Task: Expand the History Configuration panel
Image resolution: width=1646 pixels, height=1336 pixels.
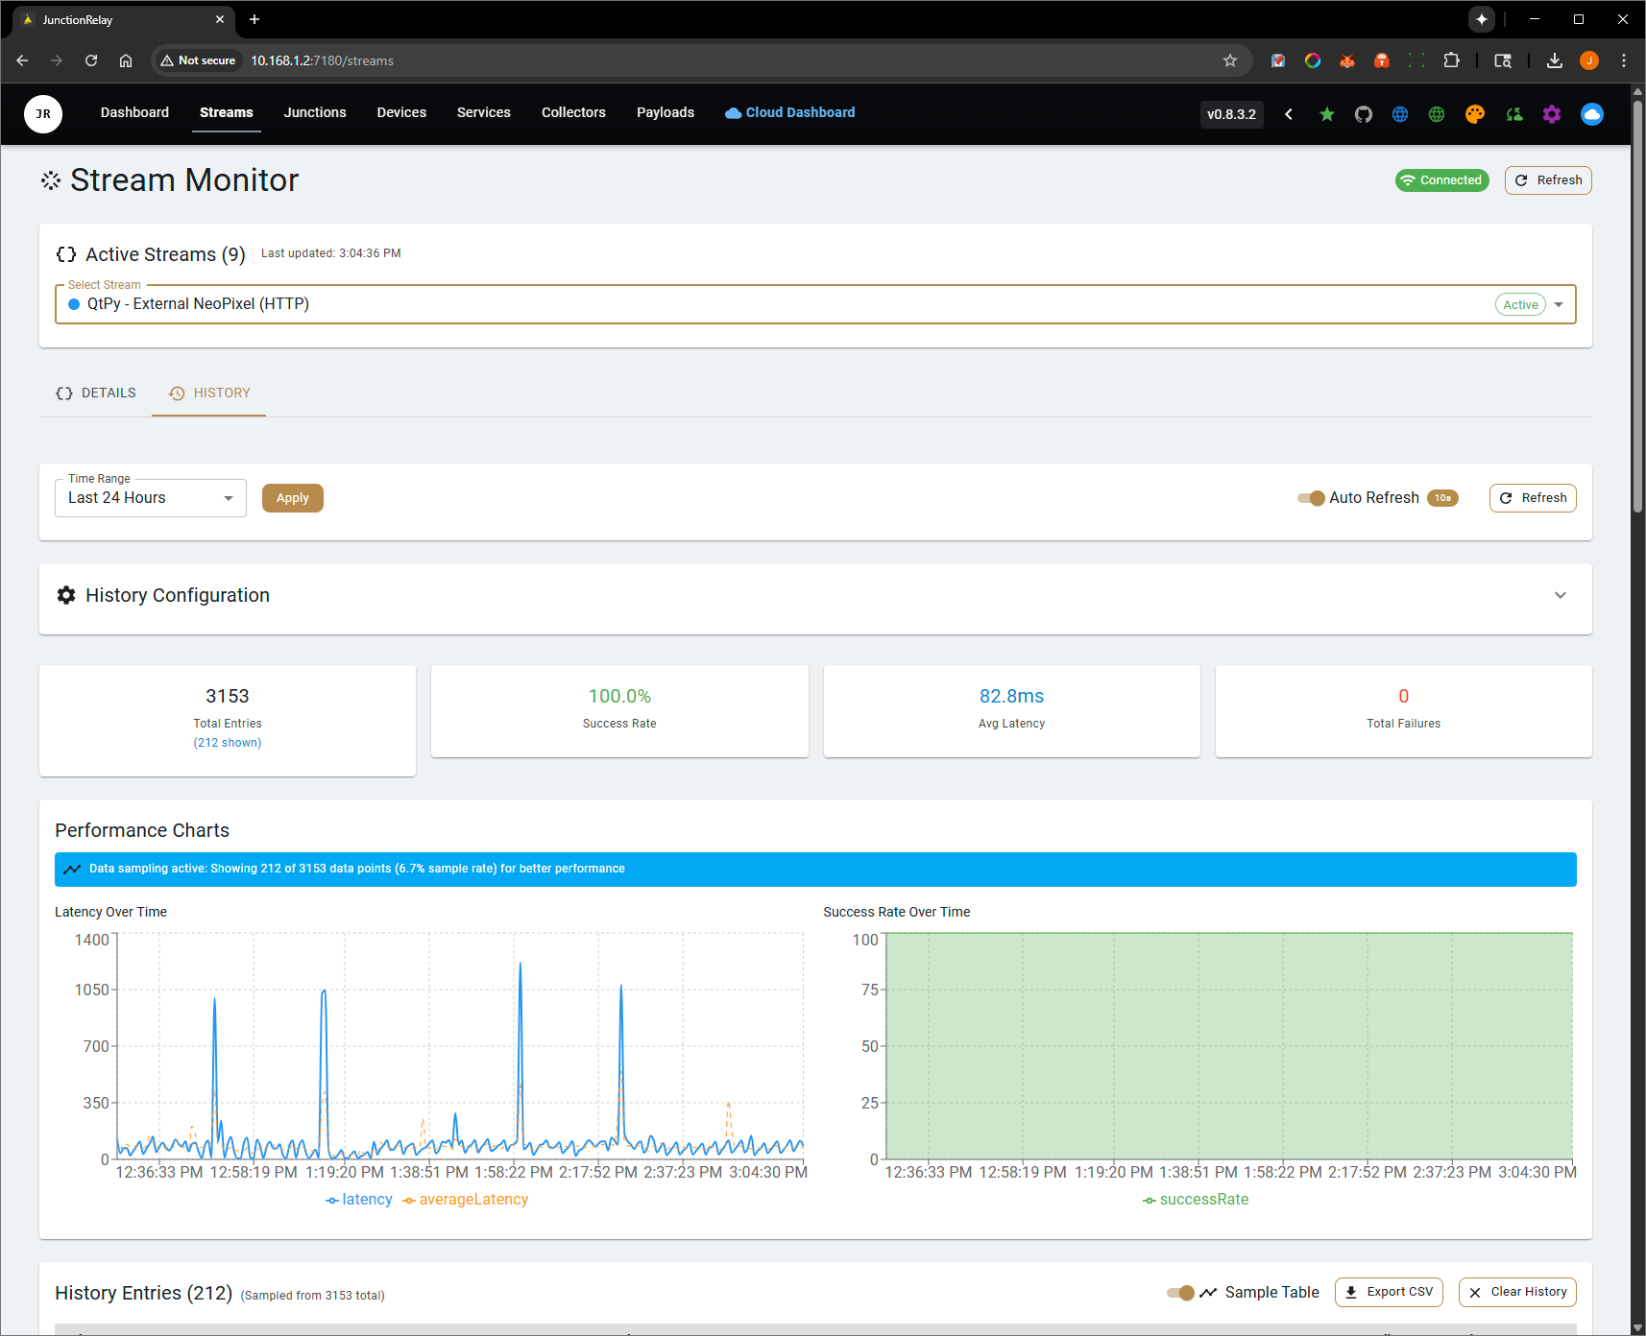Action: pos(1561,595)
